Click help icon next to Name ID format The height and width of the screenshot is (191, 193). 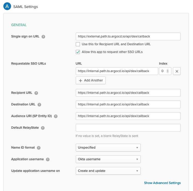(x=39, y=148)
